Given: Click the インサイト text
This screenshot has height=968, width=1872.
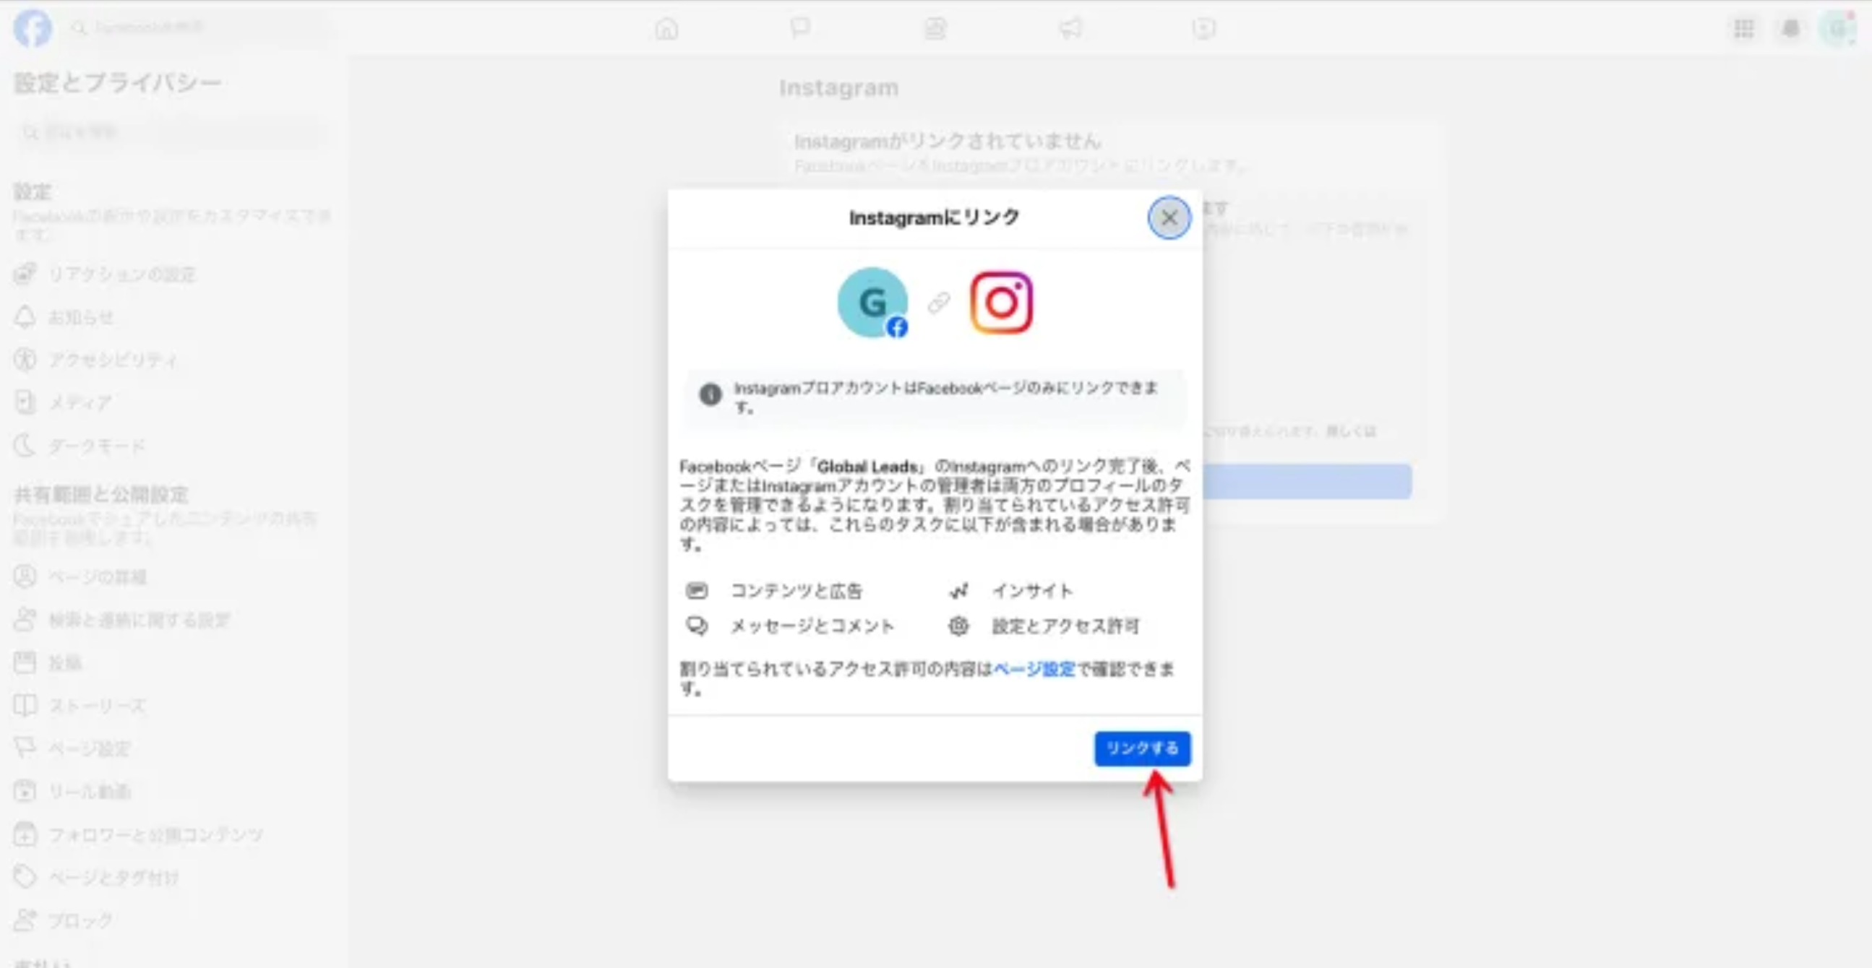Looking at the screenshot, I should click(x=1032, y=590).
